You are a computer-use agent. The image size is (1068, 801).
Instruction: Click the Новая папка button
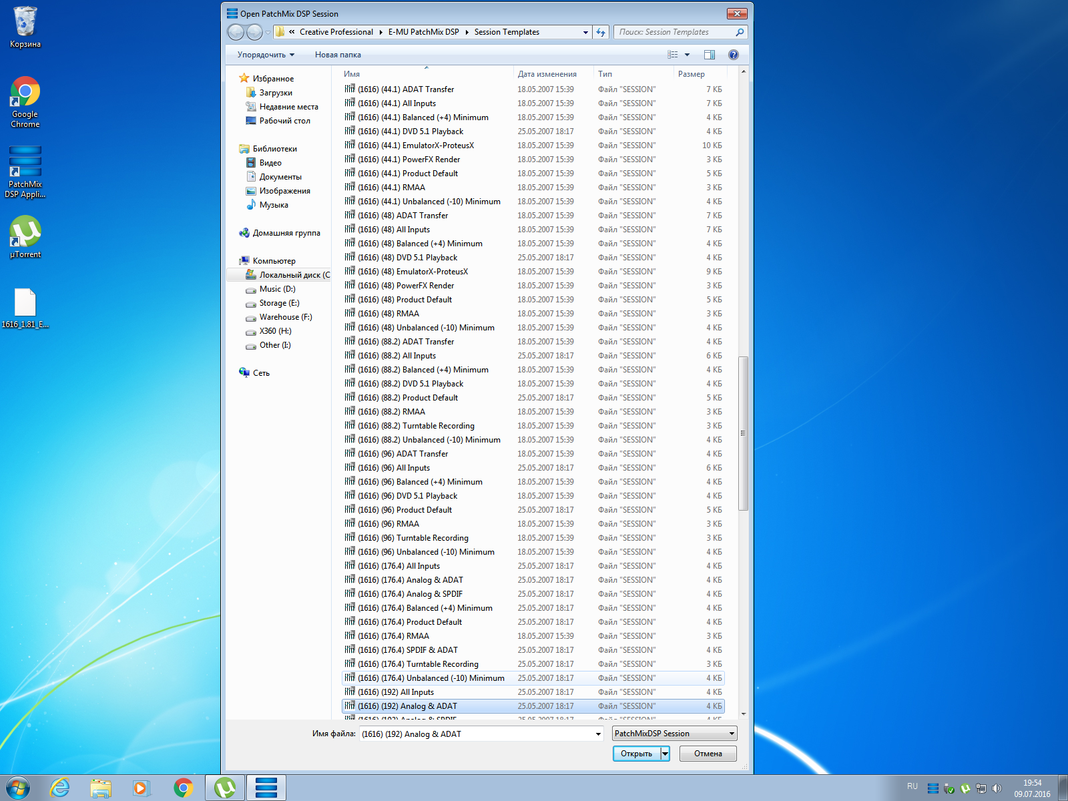coord(338,55)
